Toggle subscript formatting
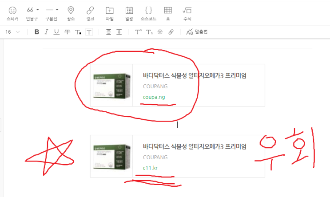The height and width of the screenshot is (197, 330). [149, 32]
